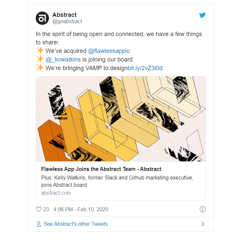Follow the bit.ly/2vZ3i0d link

coord(145,68)
